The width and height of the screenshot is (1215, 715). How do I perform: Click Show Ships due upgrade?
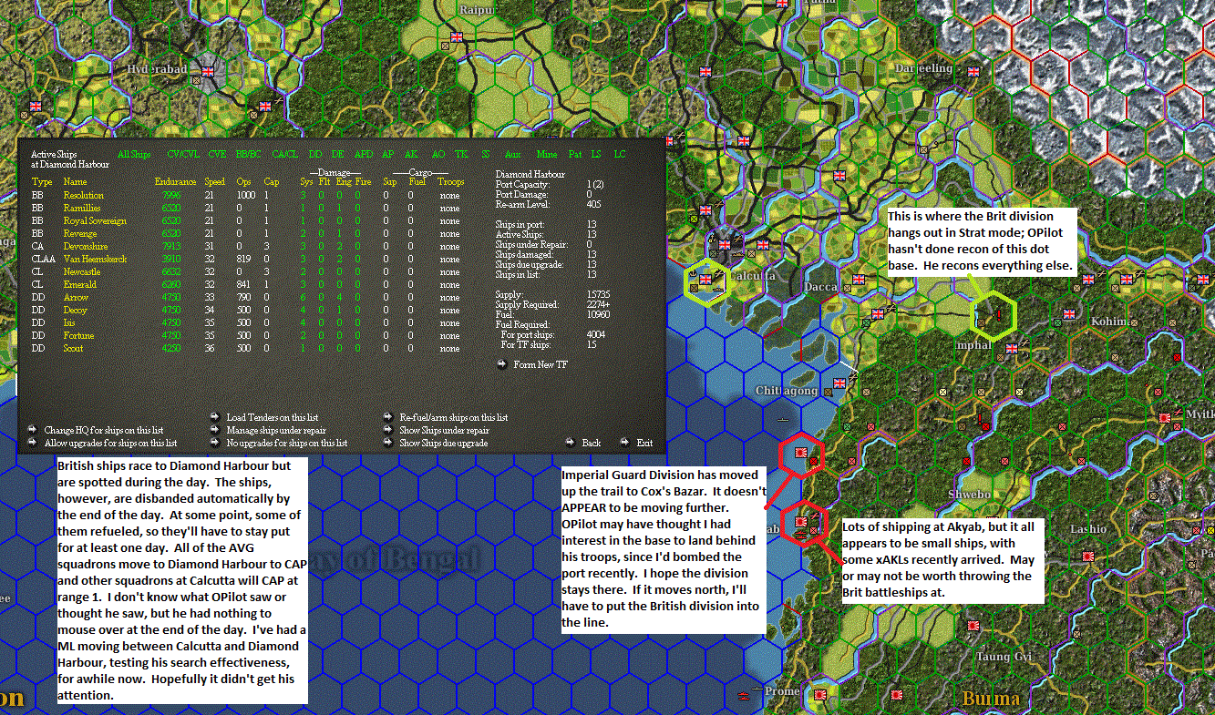click(x=437, y=443)
